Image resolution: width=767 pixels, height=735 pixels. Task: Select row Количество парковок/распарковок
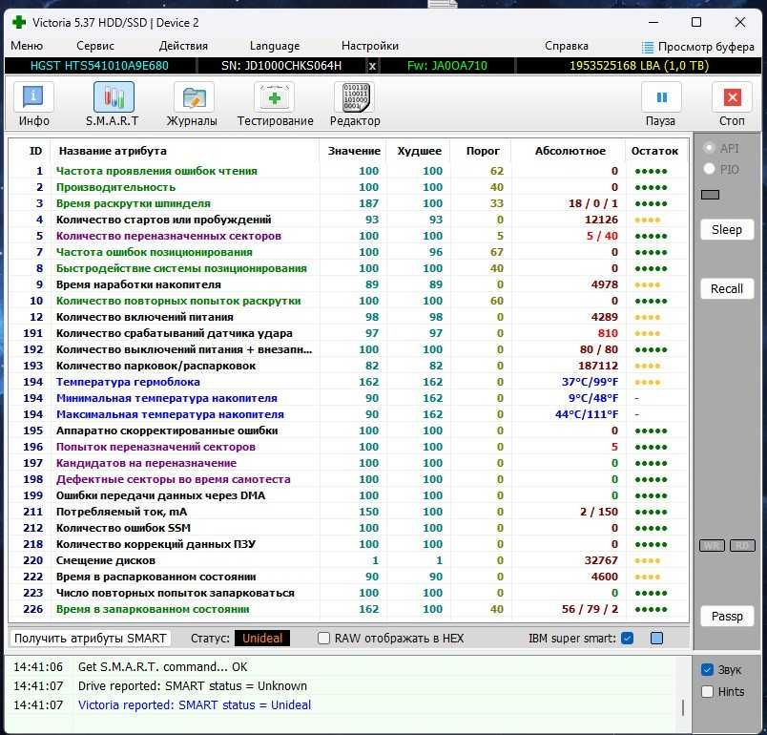[348, 366]
